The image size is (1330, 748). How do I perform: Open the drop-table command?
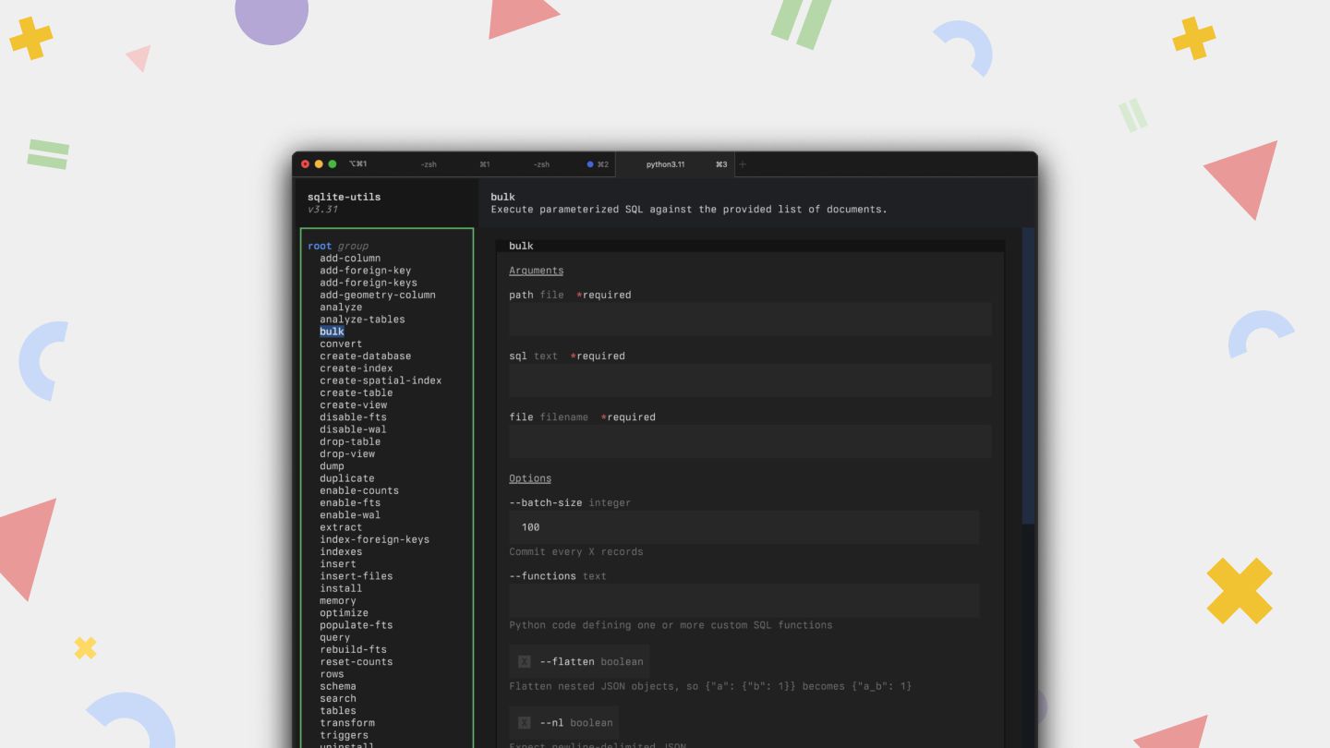(x=350, y=441)
